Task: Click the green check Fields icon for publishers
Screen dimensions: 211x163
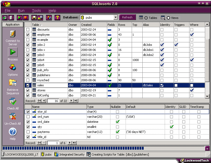Action: pyautogui.click(x=110, y=75)
